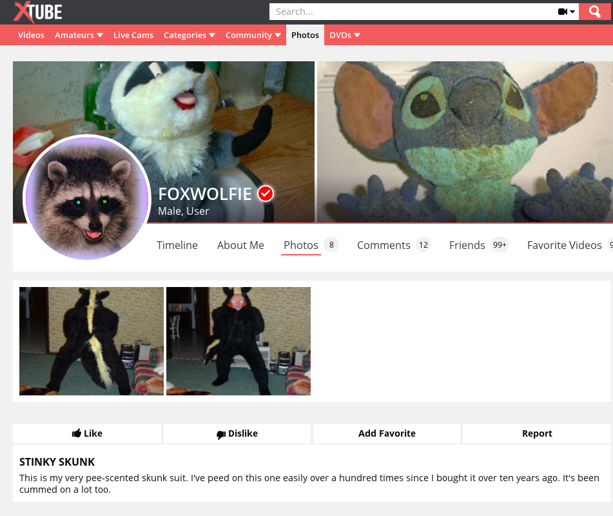613x516 pixels.
Task: Expand the Community dropdown menu
Action: tap(253, 35)
